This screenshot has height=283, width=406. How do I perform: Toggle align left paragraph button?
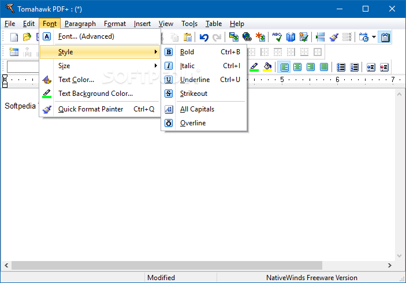pyautogui.click(x=284, y=67)
